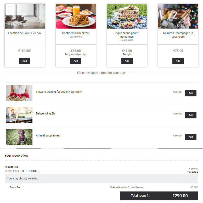The height and width of the screenshot is (203, 203).
Task: Add Continental Breakfast to reservation
Action: coord(76,61)
